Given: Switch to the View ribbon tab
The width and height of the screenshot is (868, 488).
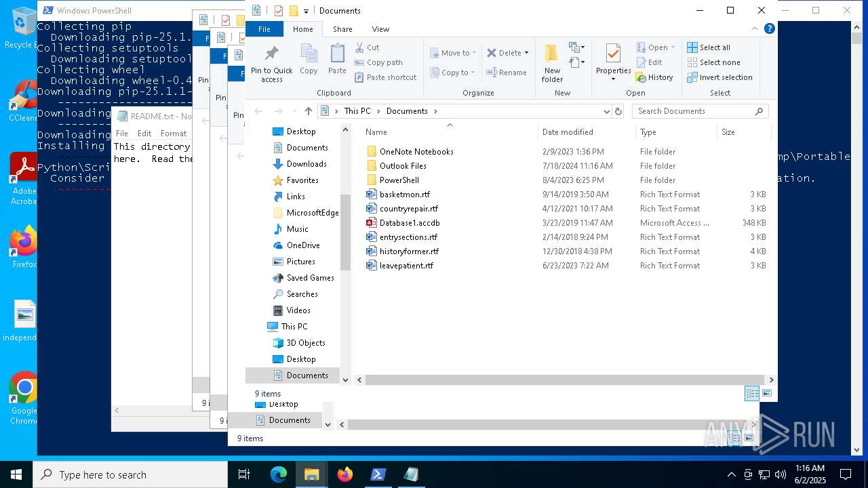Looking at the screenshot, I should pos(380,29).
